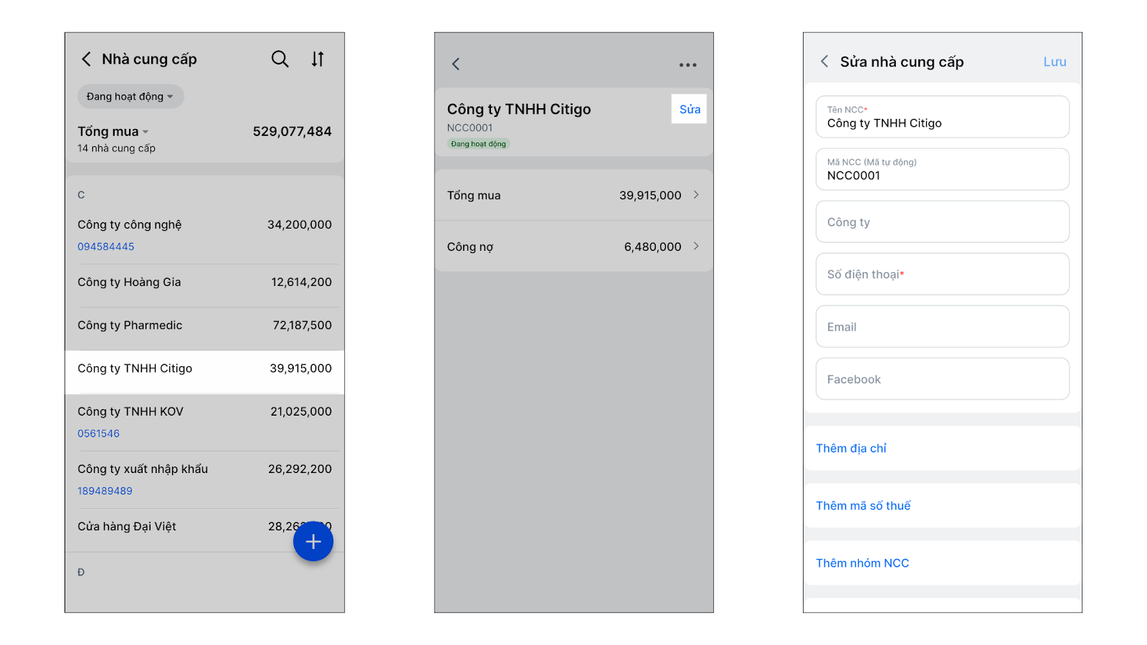Viewport: 1147px width, 645px height.
Task: Click the Thêm địa chỉ link
Action: point(851,449)
